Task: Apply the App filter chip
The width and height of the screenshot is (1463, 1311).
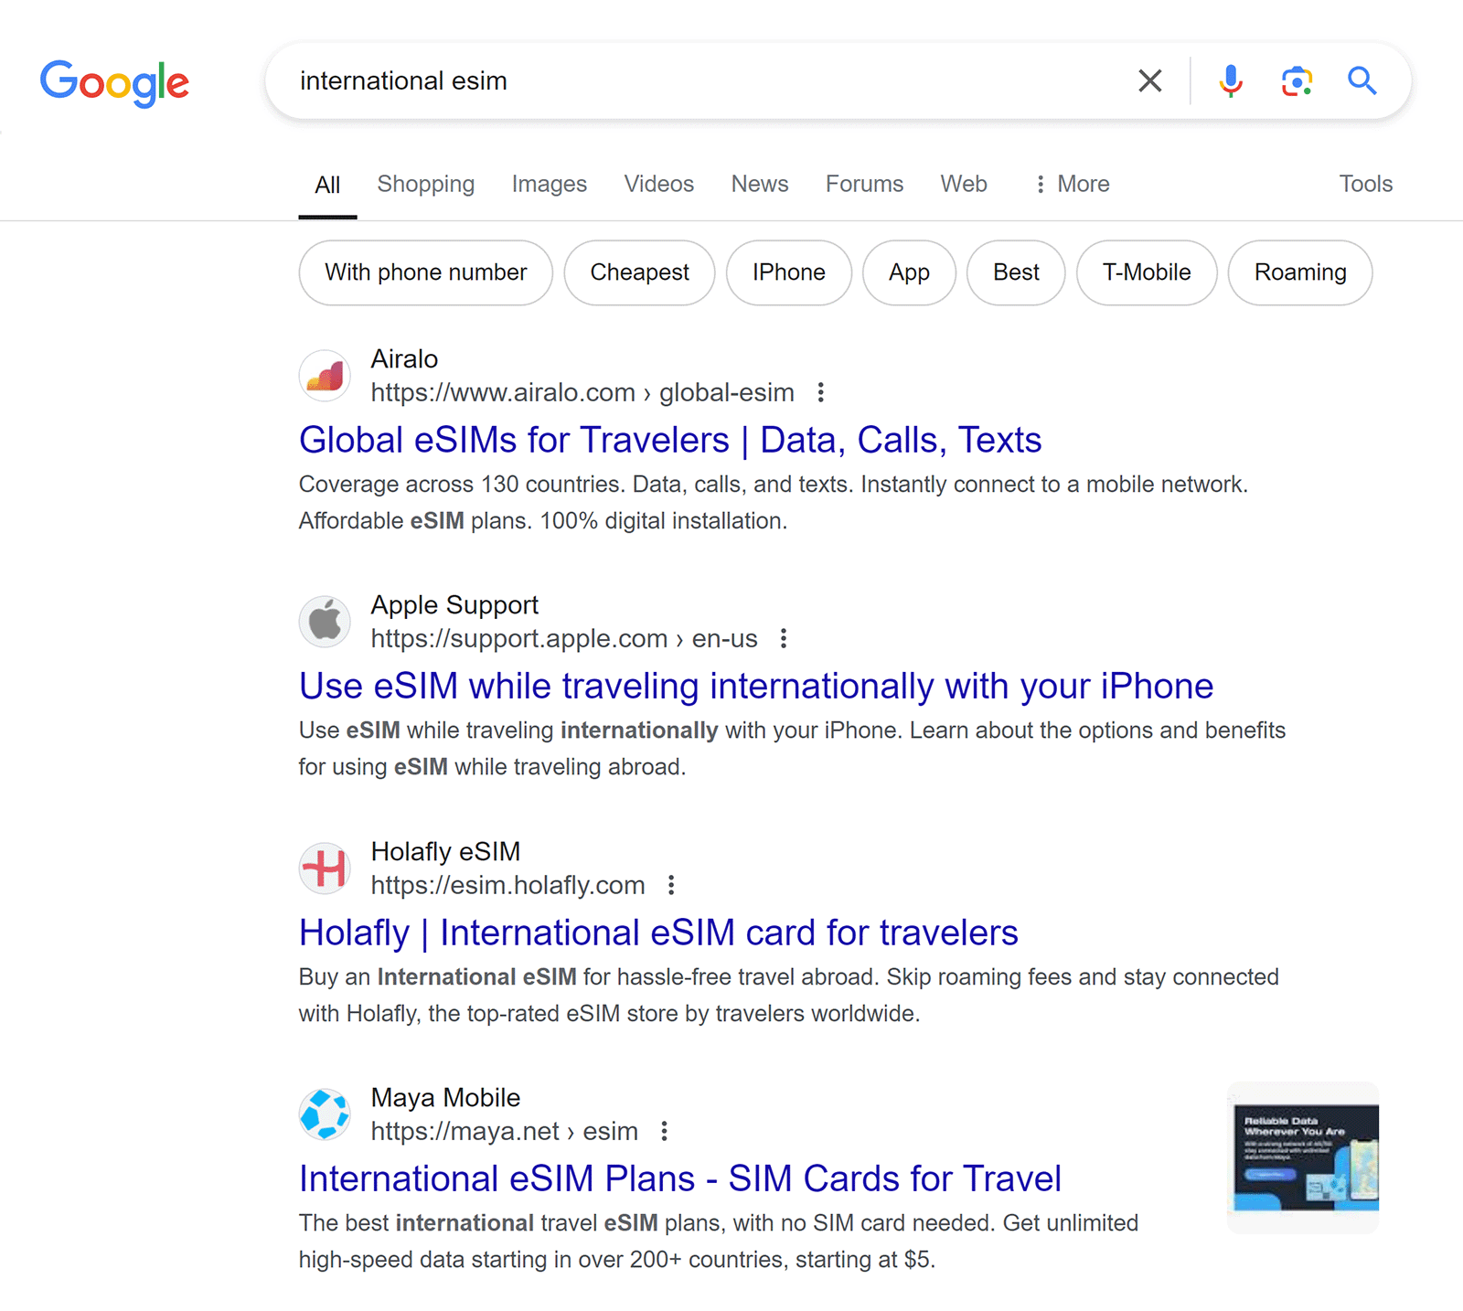Action: [909, 272]
